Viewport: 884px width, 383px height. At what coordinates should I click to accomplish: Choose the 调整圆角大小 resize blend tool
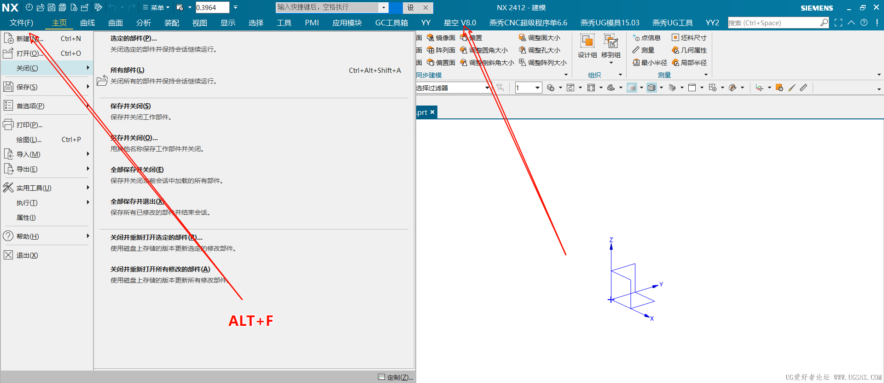(x=484, y=50)
